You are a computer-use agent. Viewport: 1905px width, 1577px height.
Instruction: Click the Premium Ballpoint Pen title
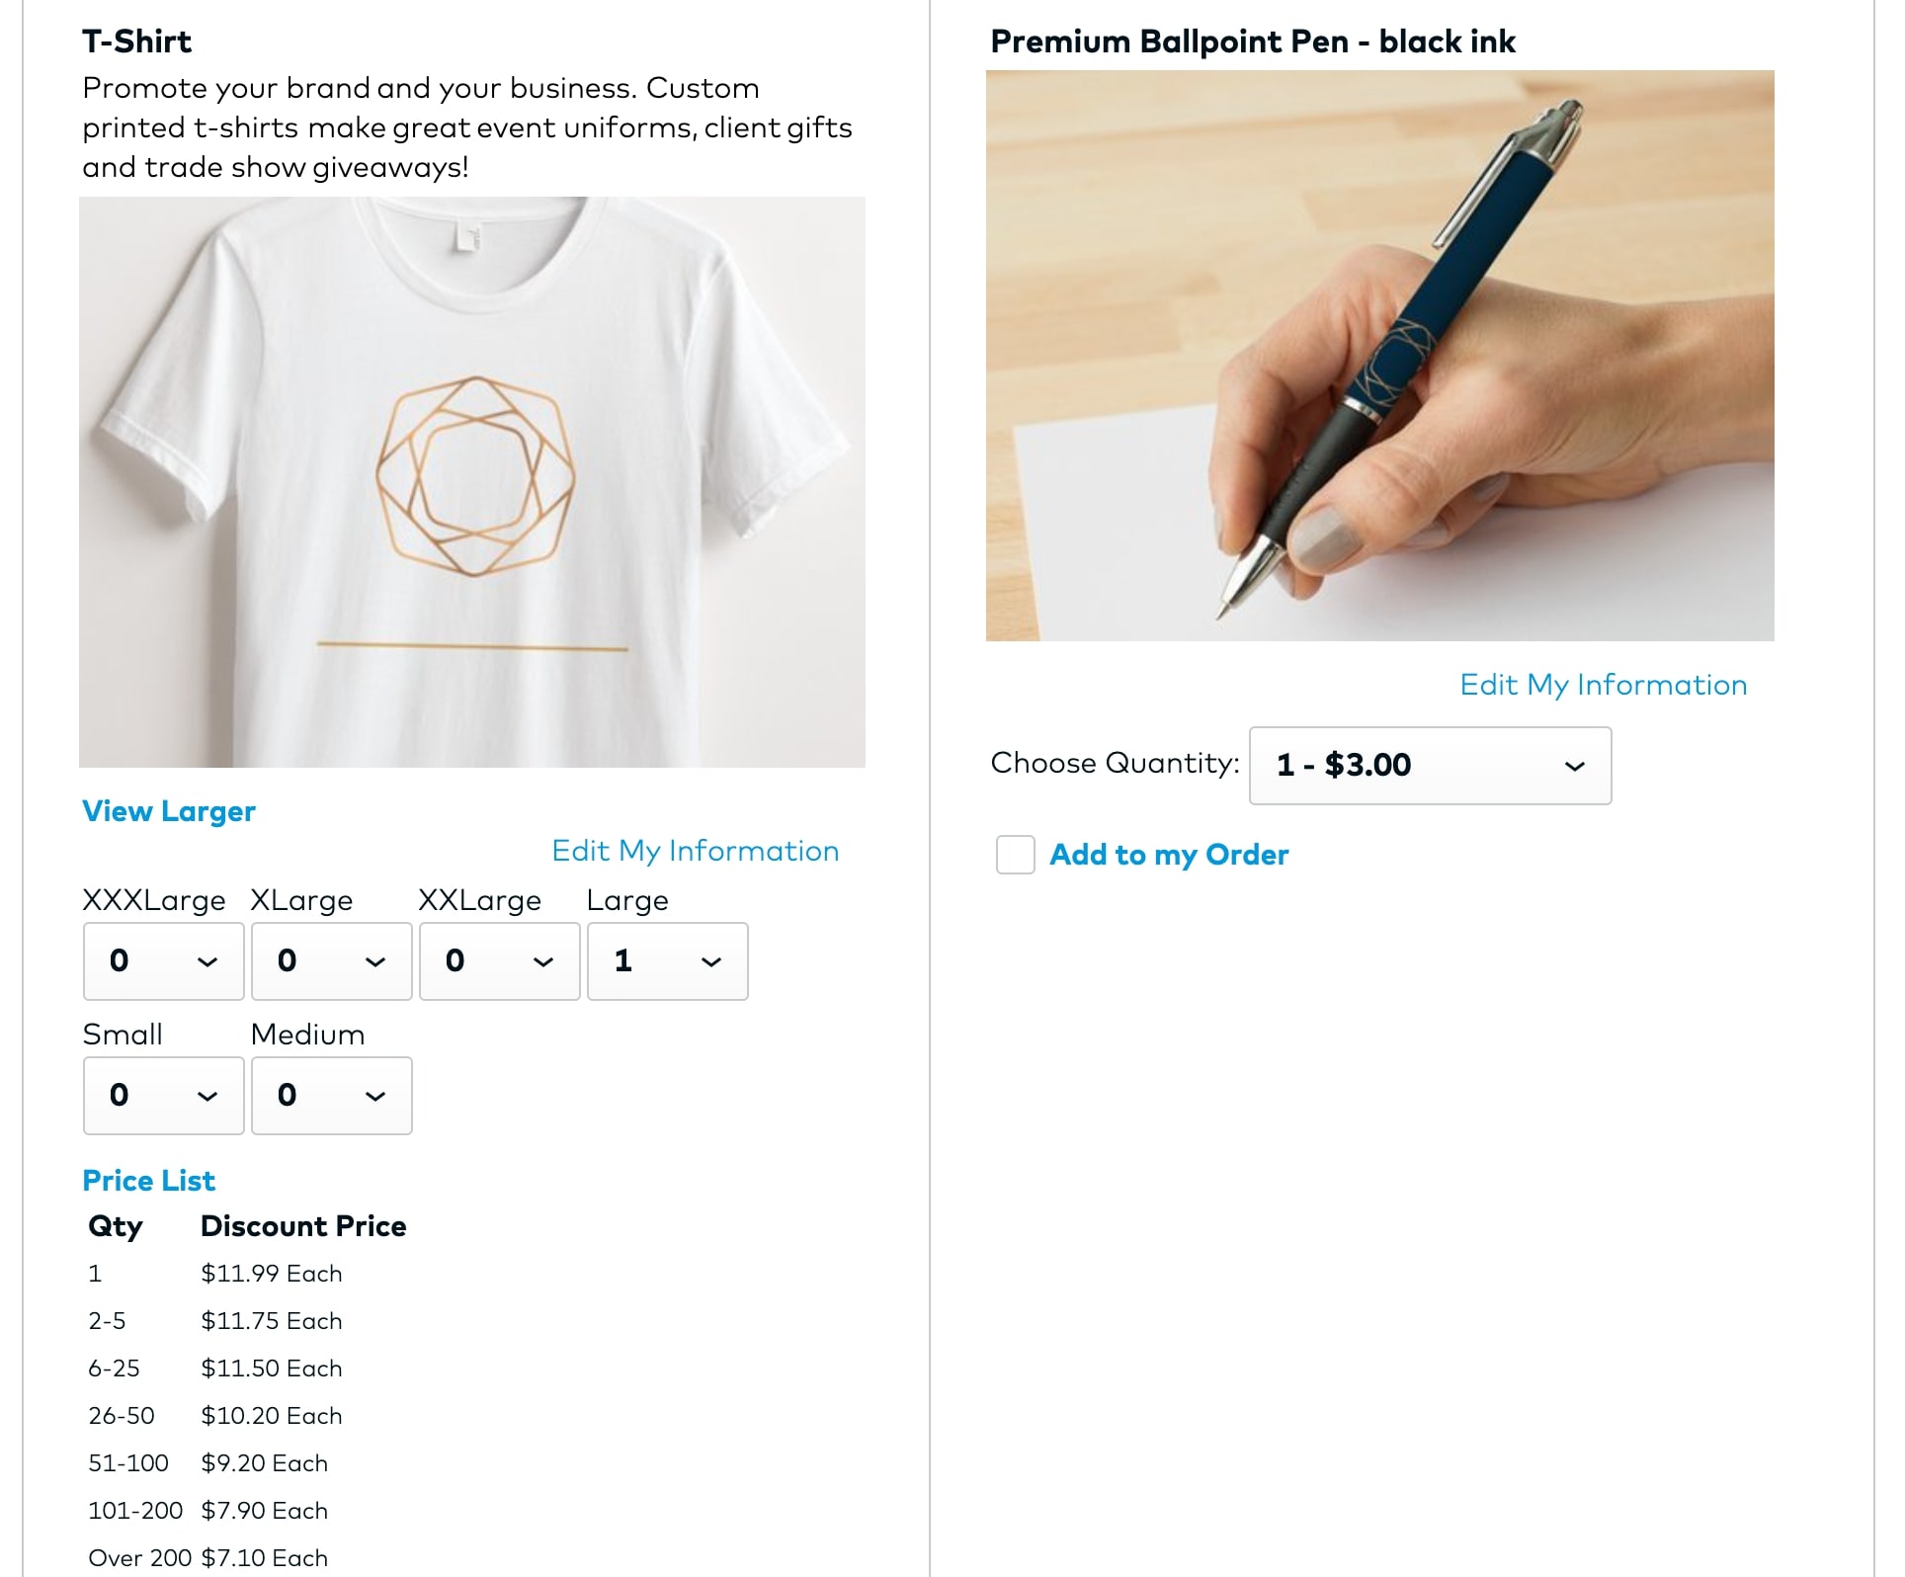tap(1252, 41)
